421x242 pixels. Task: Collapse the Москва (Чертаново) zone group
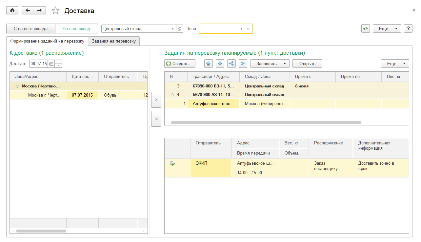pos(17,86)
